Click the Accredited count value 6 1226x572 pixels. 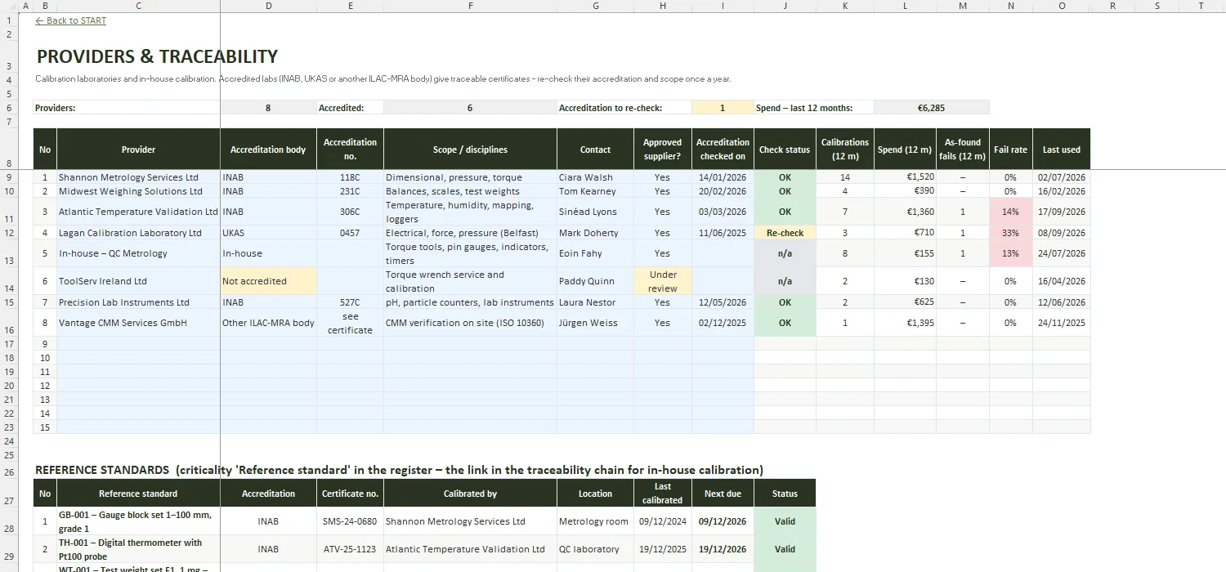pos(470,108)
